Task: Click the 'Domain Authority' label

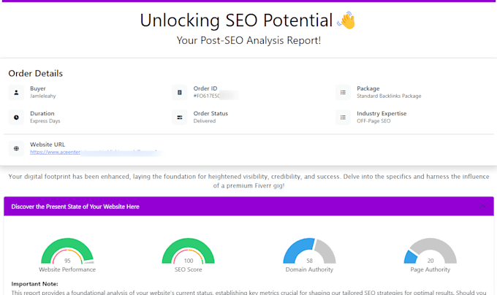Action: [x=309, y=269]
